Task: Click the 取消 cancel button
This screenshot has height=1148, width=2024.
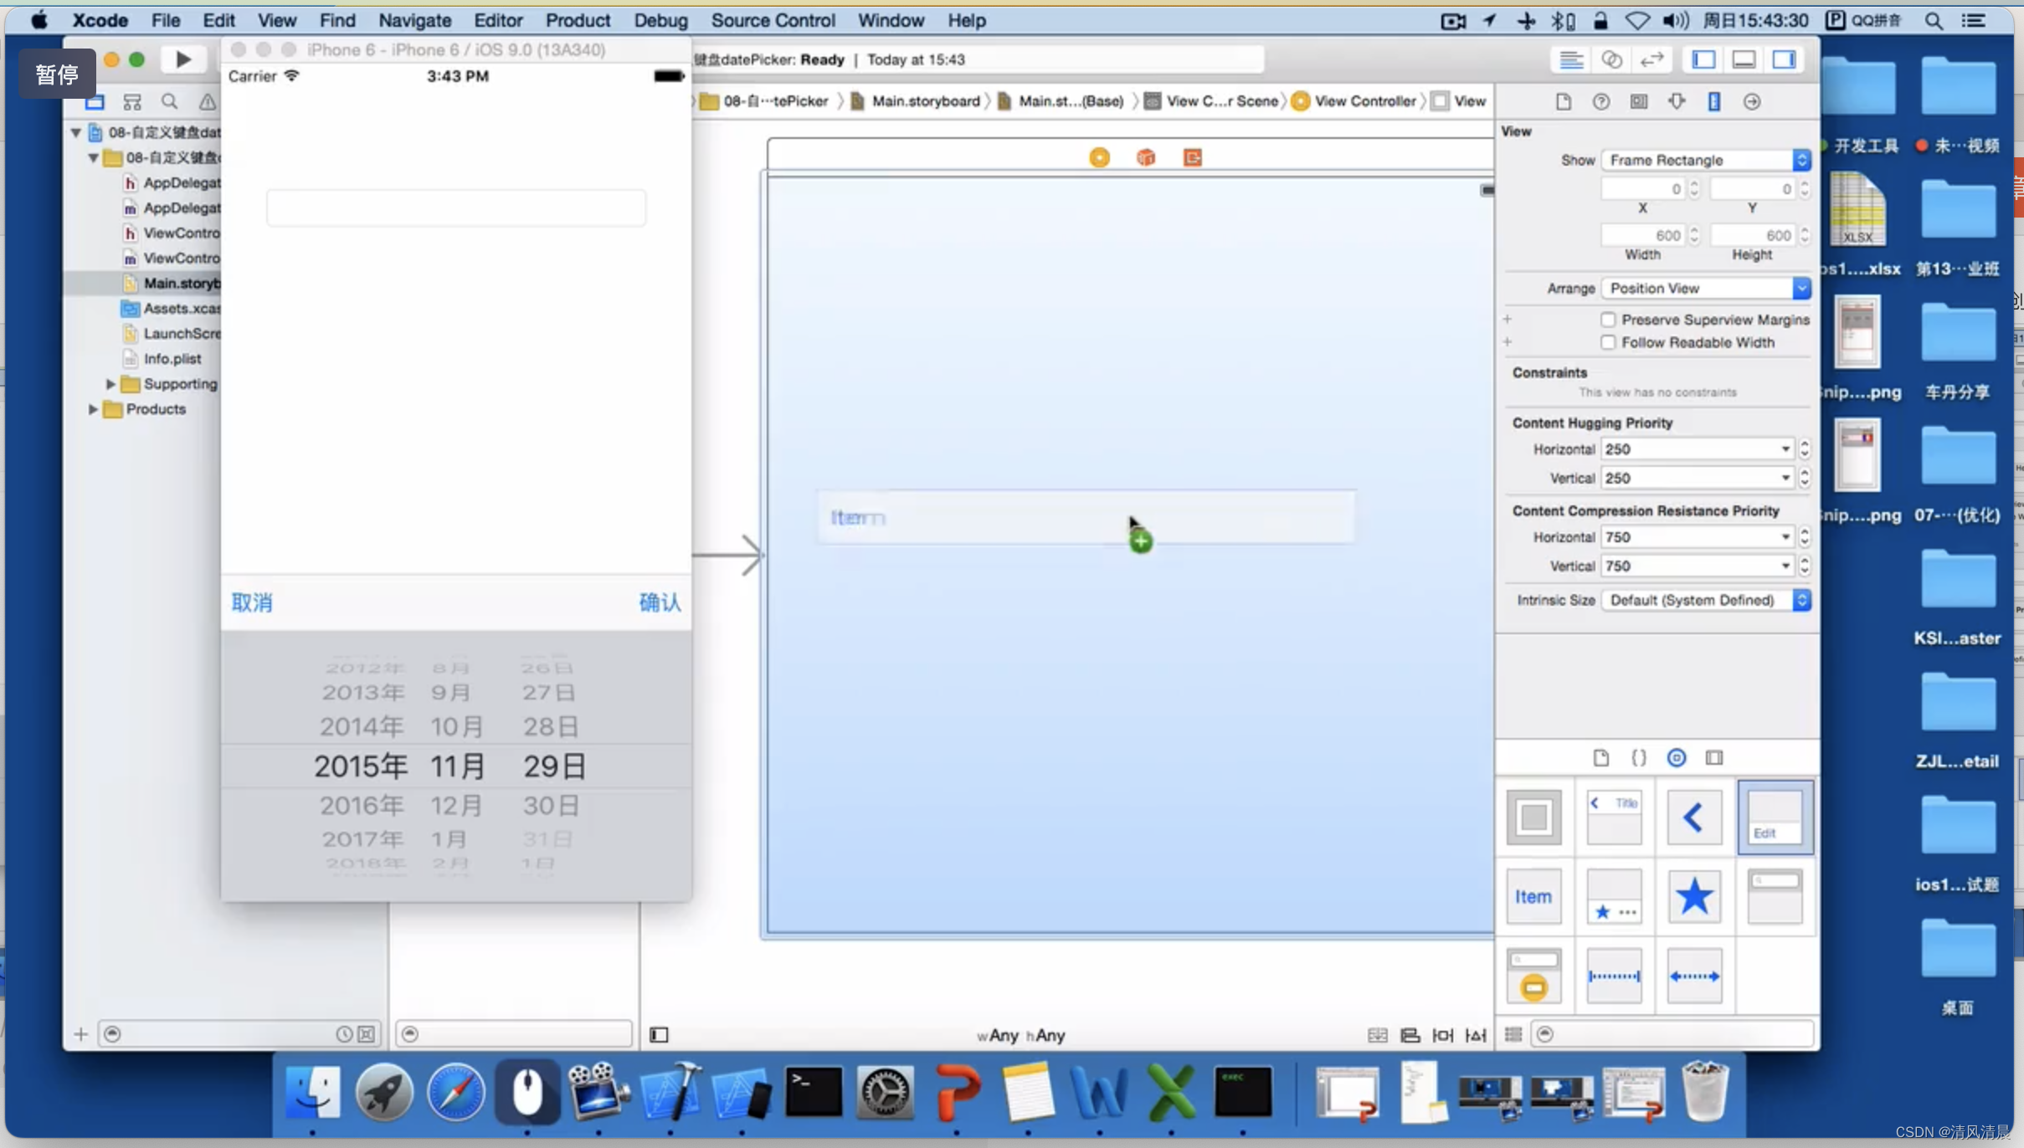Action: coord(252,602)
